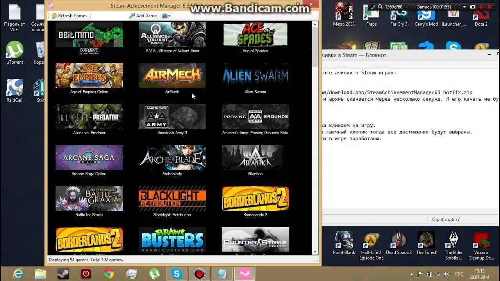
Task: Open File Explorer from taskbar
Action: tap(41, 274)
